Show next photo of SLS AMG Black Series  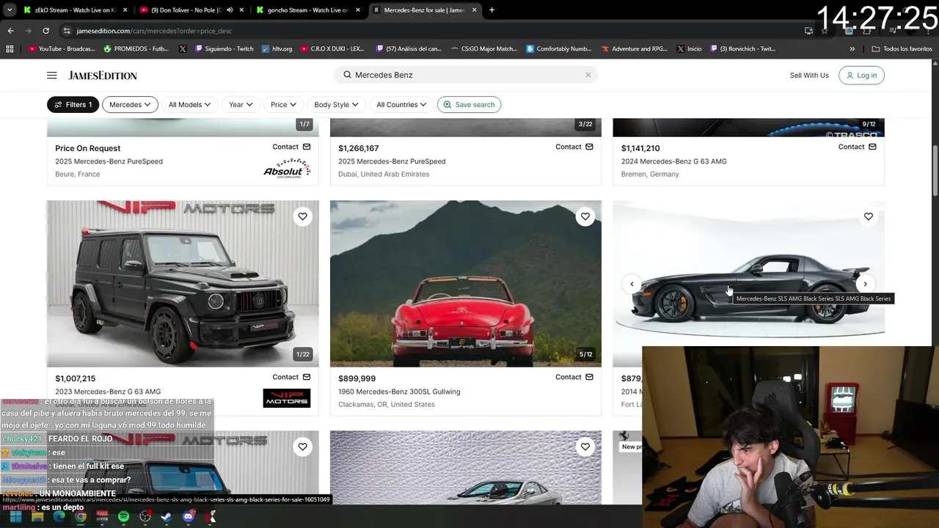pos(865,284)
